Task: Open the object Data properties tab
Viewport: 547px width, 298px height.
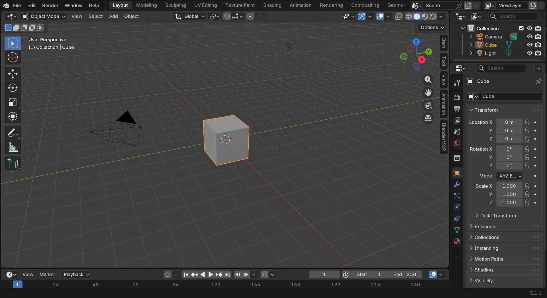Action: (x=457, y=230)
